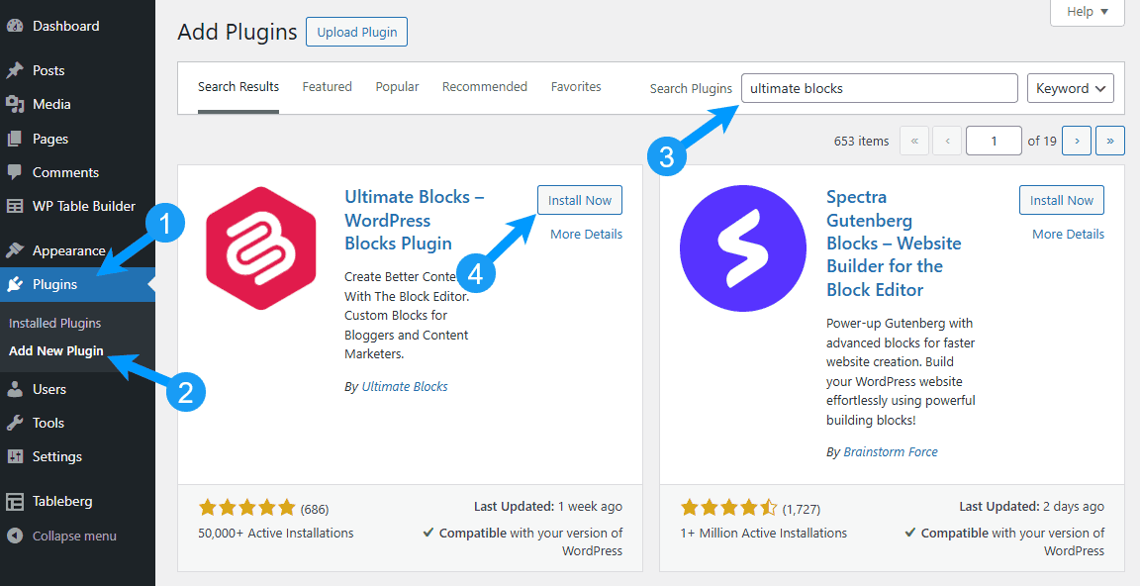Open the Users panel
Viewport: 1140px width, 586px height.
tap(47, 388)
